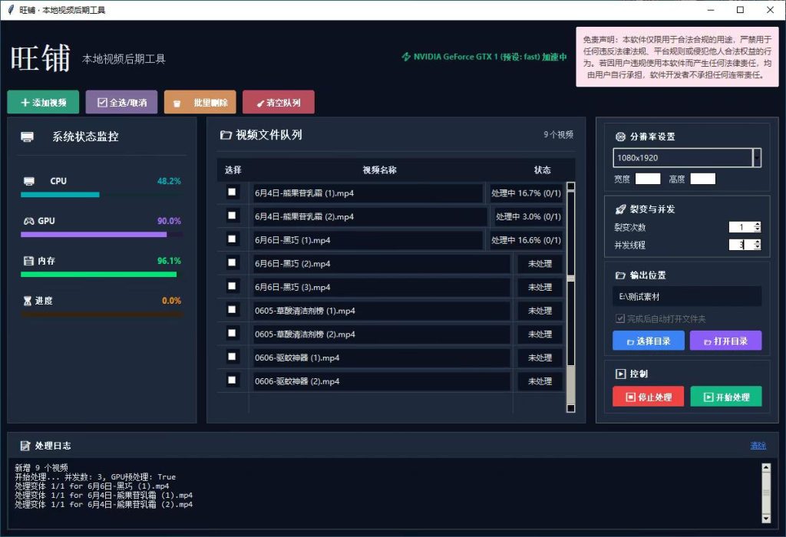Check the box for 0605-草酸清洁剂榜 (1).mp4

coord(232,310)
